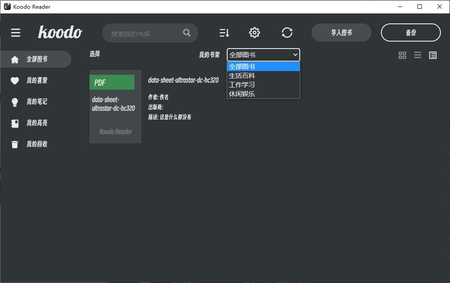Open the settings gear icon
450x283 pixels.
255,33
